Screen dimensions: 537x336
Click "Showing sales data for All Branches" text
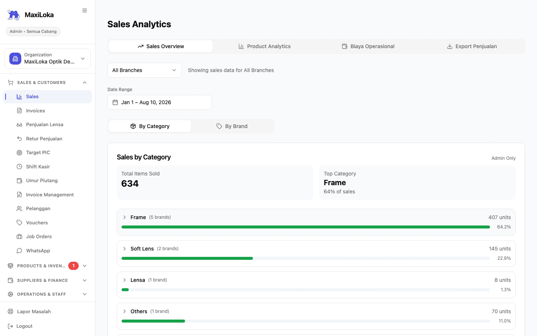[231, 70]
